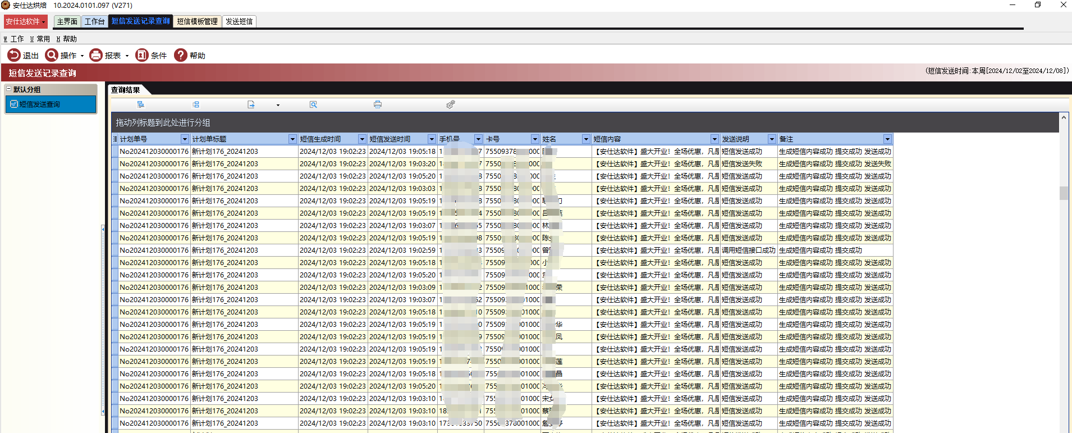Switch to the 发送短信 tab
The width and height of the screenshot is (1072, 433).
(239, 21)
